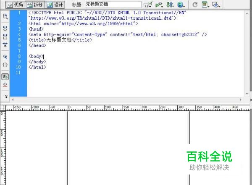Screen dimensions: 252x185
Task: Switch to Design view (设计)
Action: 55,5
